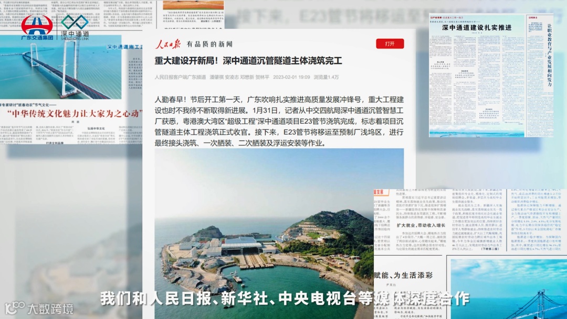Click the 广东交通集团 logo
The image size is (567, 319).
click(x=37, y=27)
